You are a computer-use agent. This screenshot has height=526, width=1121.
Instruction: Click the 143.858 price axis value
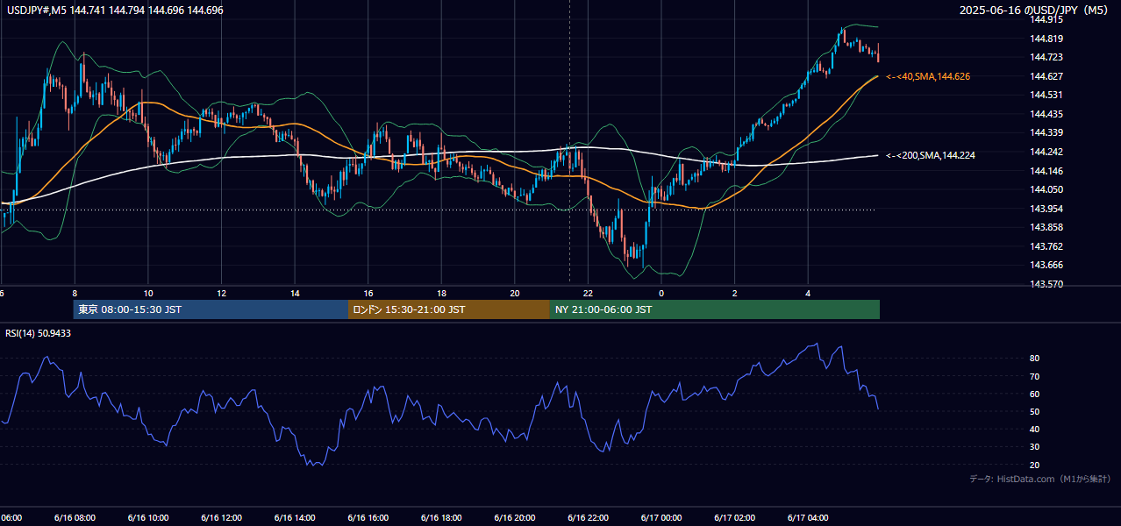tap(1046, 227)
